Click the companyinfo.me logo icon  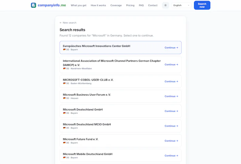33,5
